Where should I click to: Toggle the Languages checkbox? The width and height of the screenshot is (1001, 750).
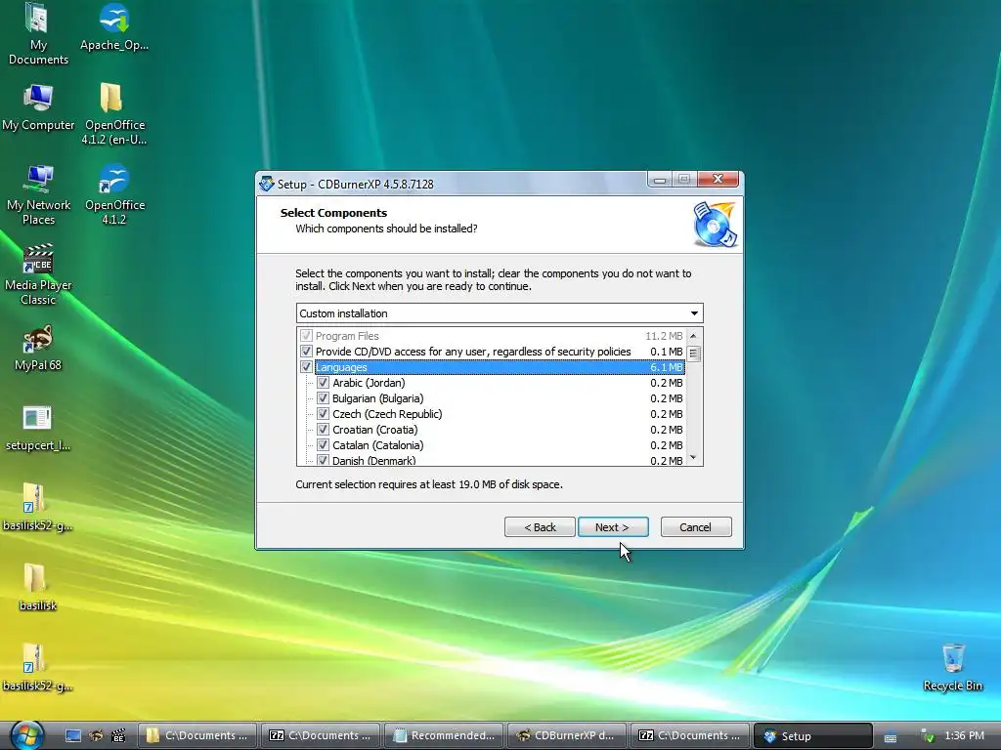pos(306,367)
